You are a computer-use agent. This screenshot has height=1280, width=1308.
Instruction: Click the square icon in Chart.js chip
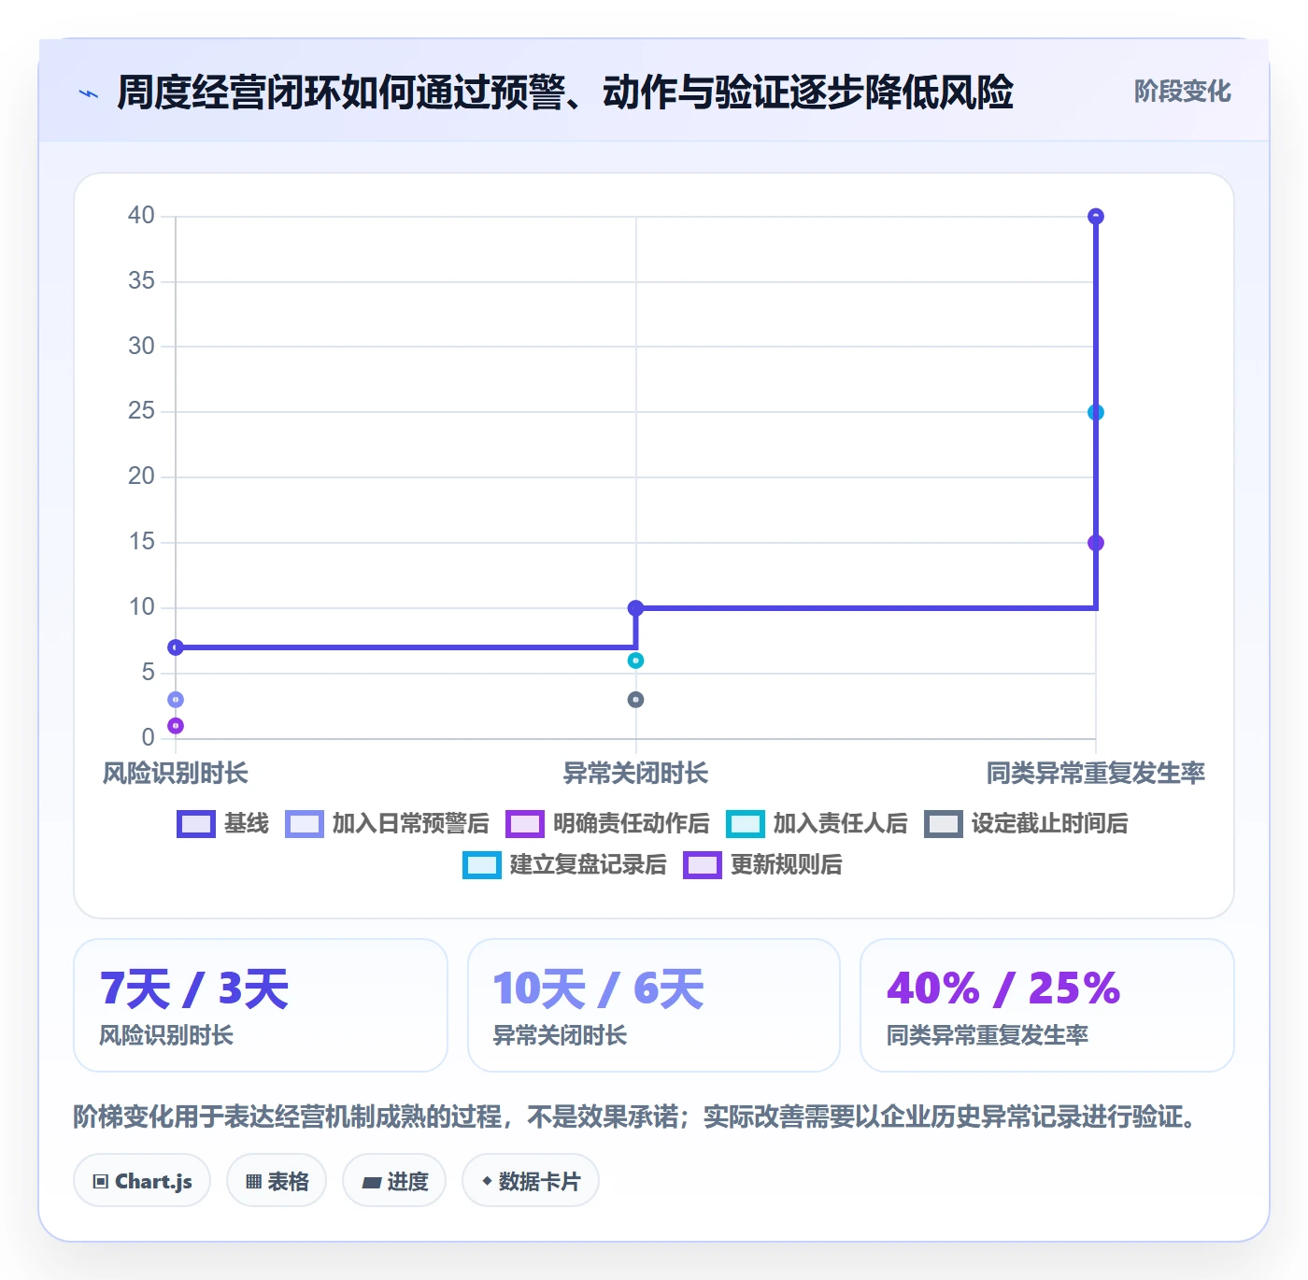point(101,1182)
